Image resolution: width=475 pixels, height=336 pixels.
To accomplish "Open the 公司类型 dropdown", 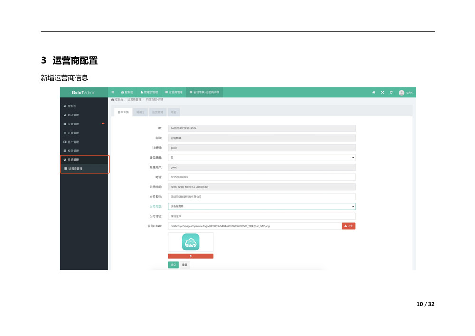I will 261,207.
